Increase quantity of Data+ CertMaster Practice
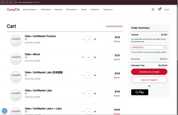This screenshot has width=178, height=115. 95,39
